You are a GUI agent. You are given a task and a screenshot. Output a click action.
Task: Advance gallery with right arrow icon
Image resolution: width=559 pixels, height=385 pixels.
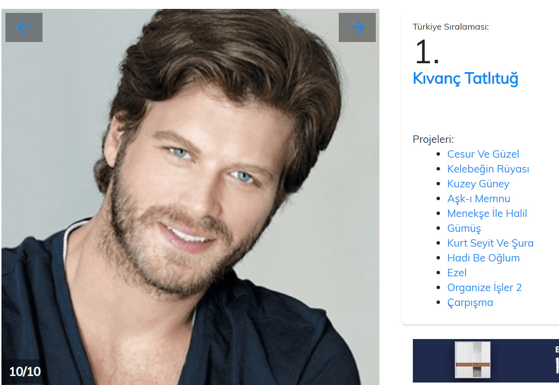point(357,28)
